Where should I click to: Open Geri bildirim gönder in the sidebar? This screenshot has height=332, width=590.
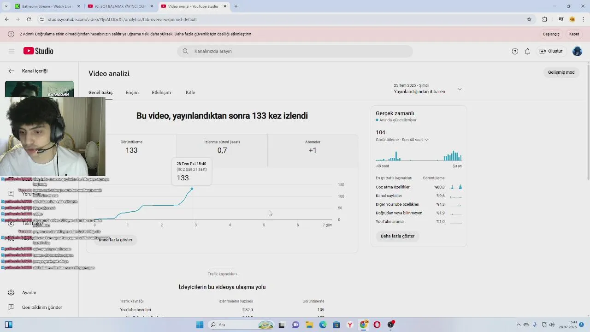pos(41,308)
